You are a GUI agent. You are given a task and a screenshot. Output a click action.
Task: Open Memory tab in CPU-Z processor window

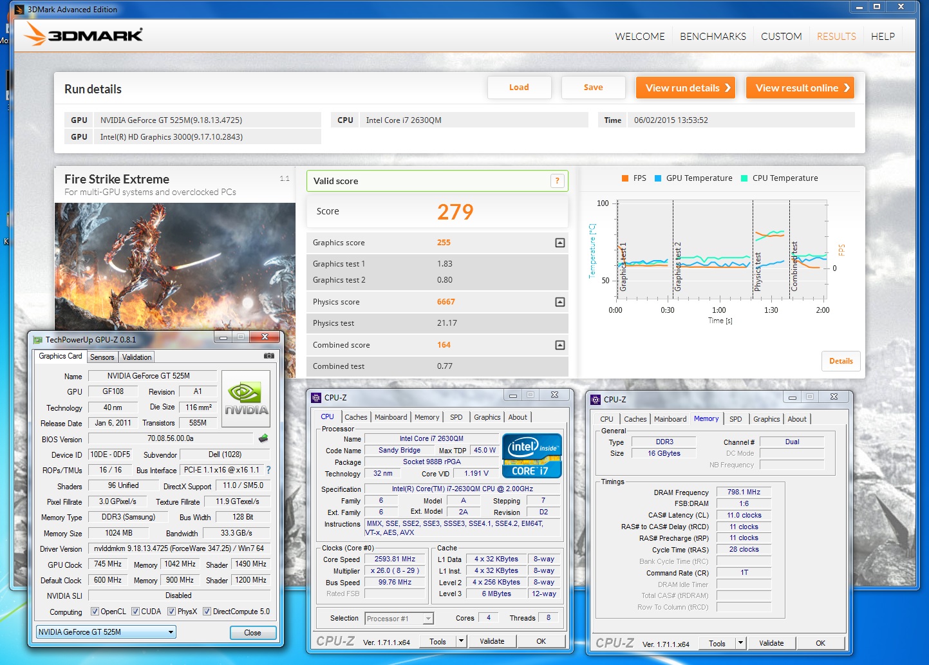tap(427, 417)
